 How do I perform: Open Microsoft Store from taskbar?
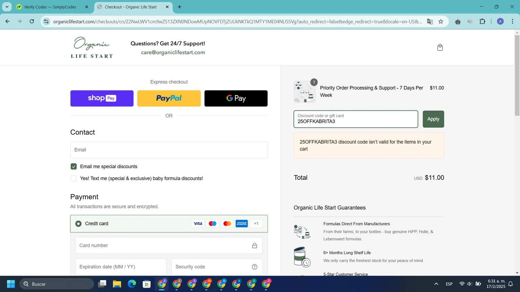[x=147, y=284]
